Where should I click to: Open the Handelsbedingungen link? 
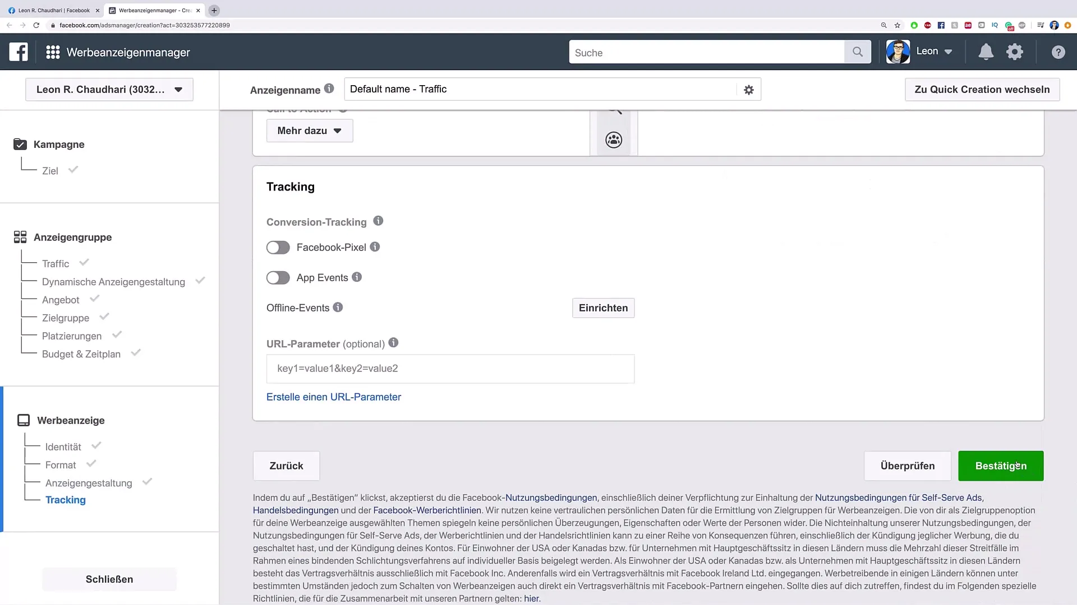click(296, 510)
